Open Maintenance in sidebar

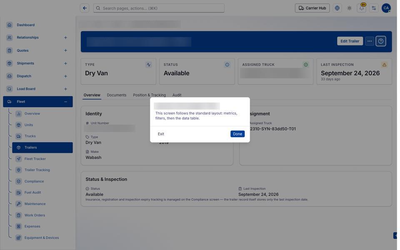click(x=42, y=204)
